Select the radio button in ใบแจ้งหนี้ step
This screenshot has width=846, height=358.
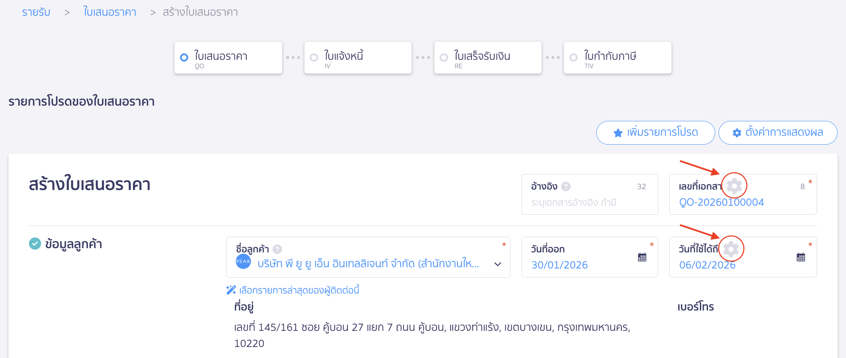tap(313, 56)
